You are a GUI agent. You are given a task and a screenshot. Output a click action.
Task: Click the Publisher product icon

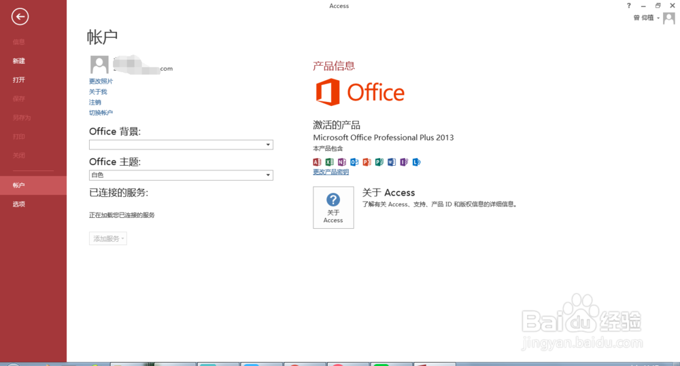[x=379, y=162]
